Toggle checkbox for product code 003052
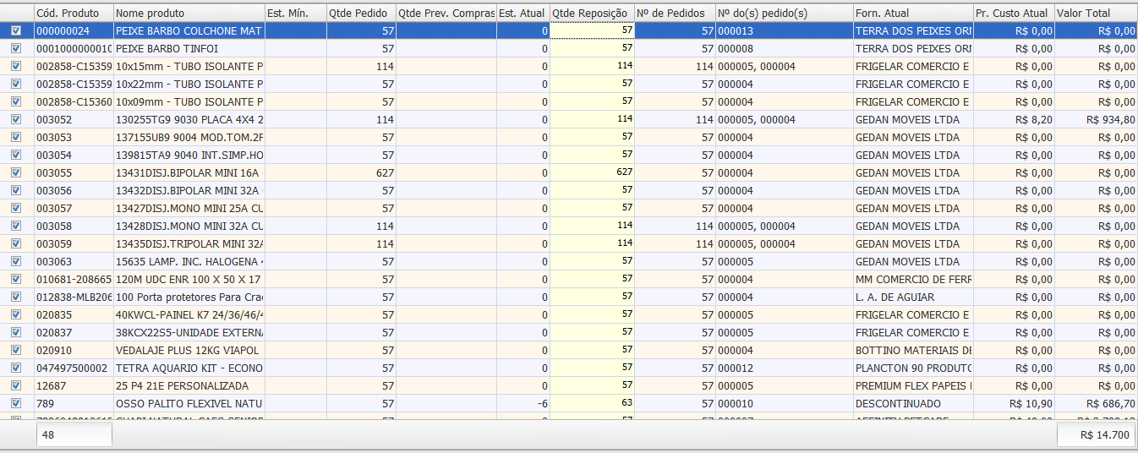The width and height of the screenshot is (1138, 453). click(16, 119)
